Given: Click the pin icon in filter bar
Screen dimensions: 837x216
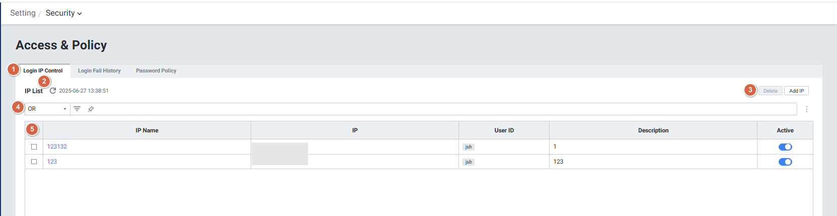Looking at the screenshot, I should [91, 109].
